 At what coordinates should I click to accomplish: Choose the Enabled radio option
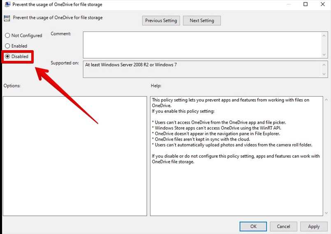pos(7,46)
